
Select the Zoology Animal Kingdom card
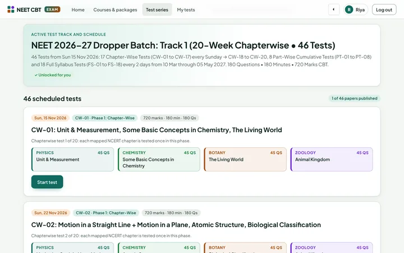coord(332,159)
